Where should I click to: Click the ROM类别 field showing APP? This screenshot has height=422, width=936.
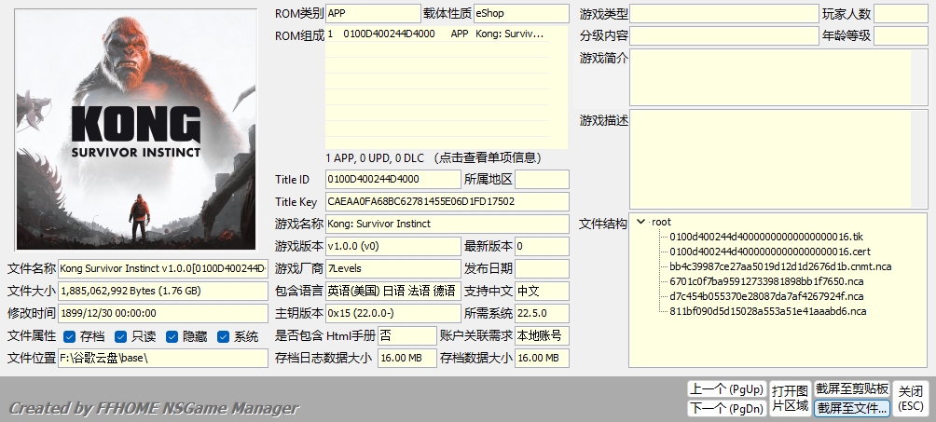[x=373, y=13]
